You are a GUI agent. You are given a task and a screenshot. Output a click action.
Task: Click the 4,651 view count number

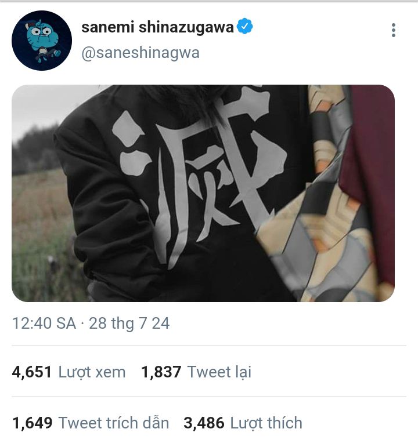32,372
